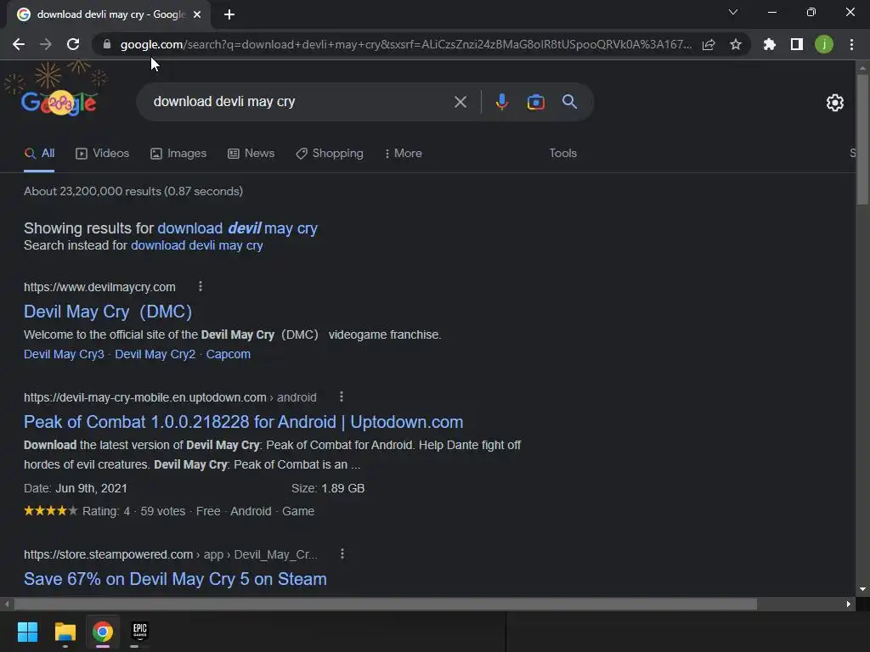The height and width of the screenshot is (652, 870).
Task: Open a new tab with plus button
Action: [229, 15]
